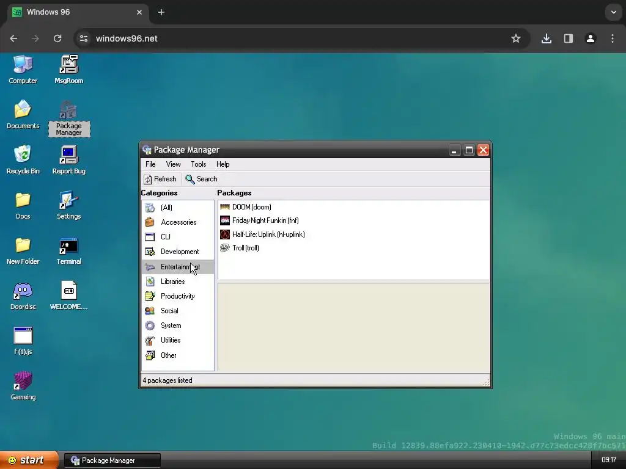This screenshot has height=469, width=626.
Task: Select the f (1).js file icon
Action: coord(23,341)
